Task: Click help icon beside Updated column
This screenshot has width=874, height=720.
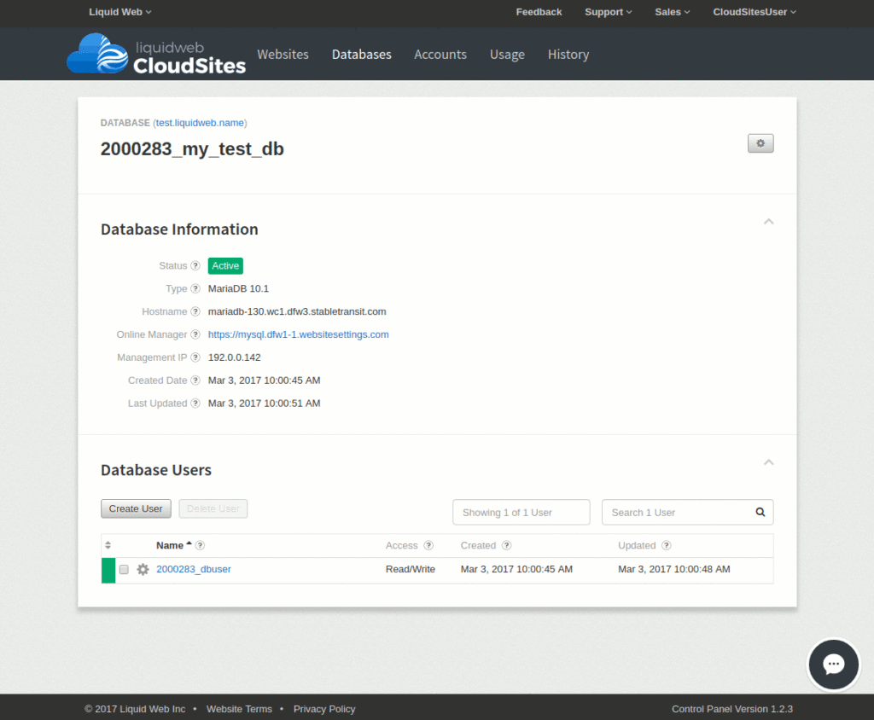Action: point(667,546)
